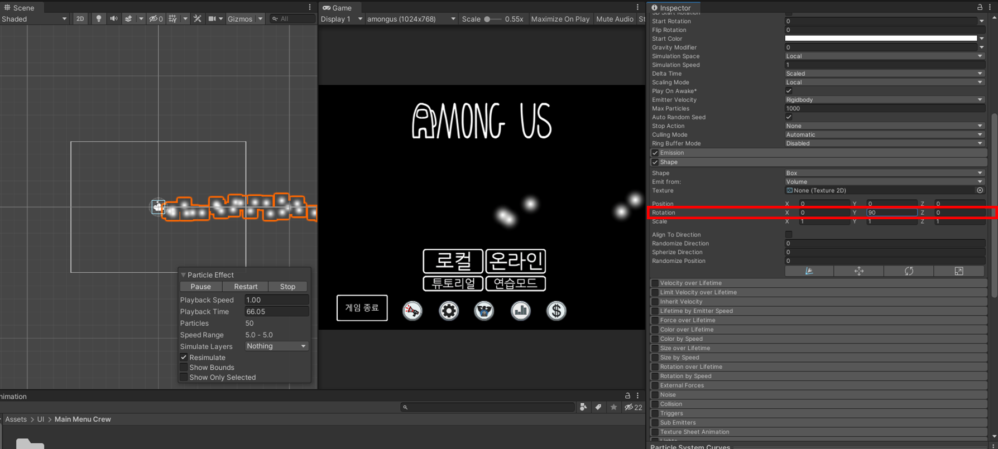Toggle scene audio speaker icon

pyautogui.click(x=114, y=18)
